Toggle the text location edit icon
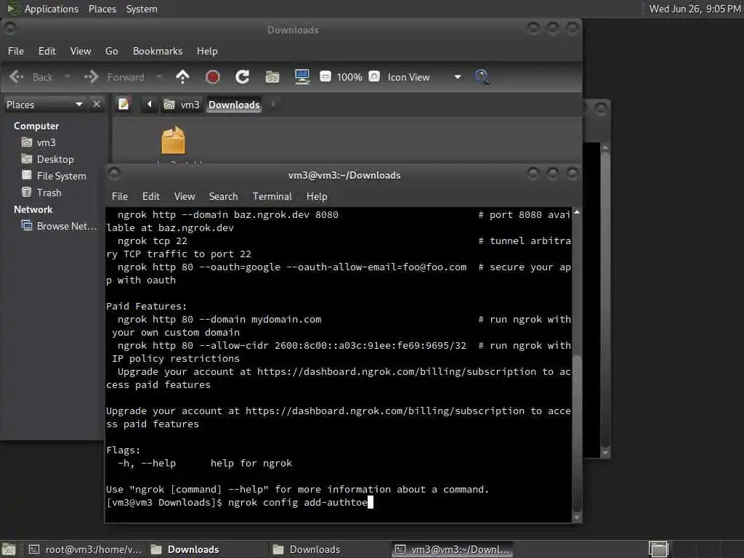The image size is (744, 558). [x=124, y=104]
